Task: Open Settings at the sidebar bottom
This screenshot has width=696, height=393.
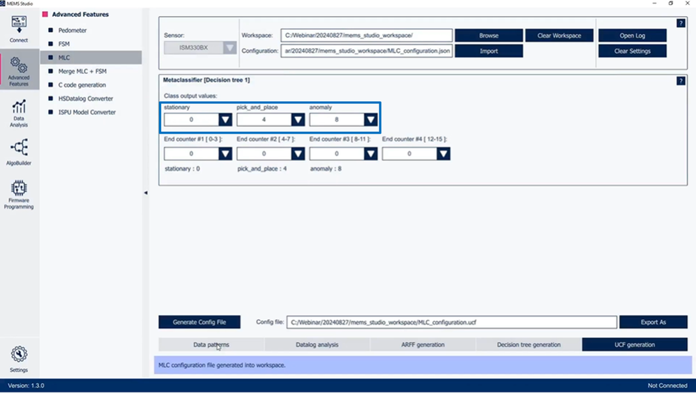Action: [19, 360]
